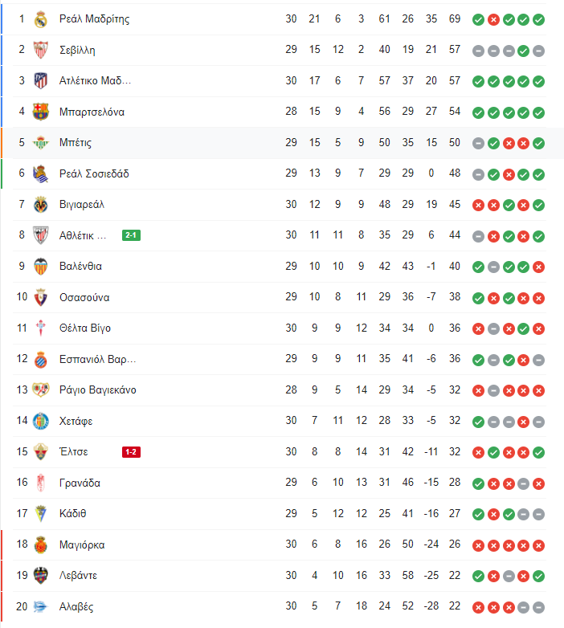Click the Valencia club crest
Viewport: 564px width, 628px height.
40,267
